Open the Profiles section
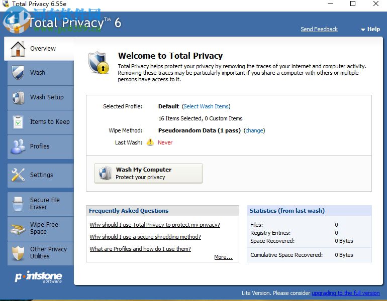The width and height of the screenshot is (387, 301). click(x=41, y=146)
